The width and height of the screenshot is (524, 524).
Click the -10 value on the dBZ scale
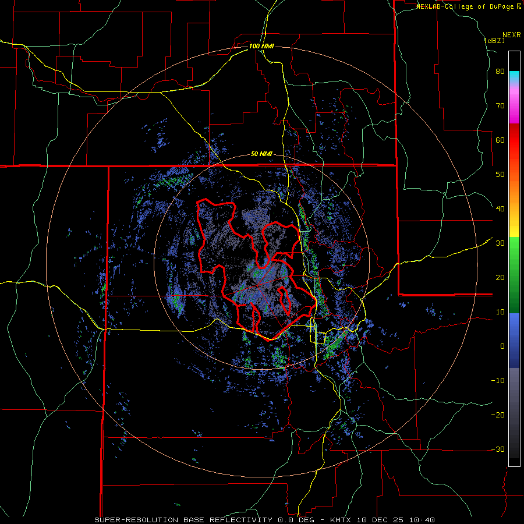click(x=498, y=380)
